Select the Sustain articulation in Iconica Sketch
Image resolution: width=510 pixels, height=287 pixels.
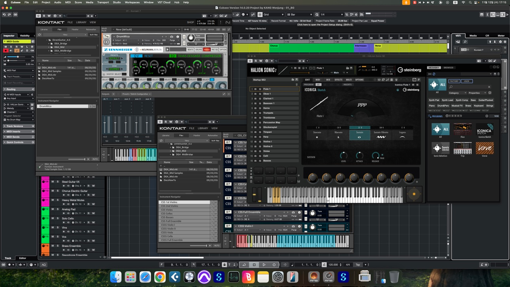[359, 134]
